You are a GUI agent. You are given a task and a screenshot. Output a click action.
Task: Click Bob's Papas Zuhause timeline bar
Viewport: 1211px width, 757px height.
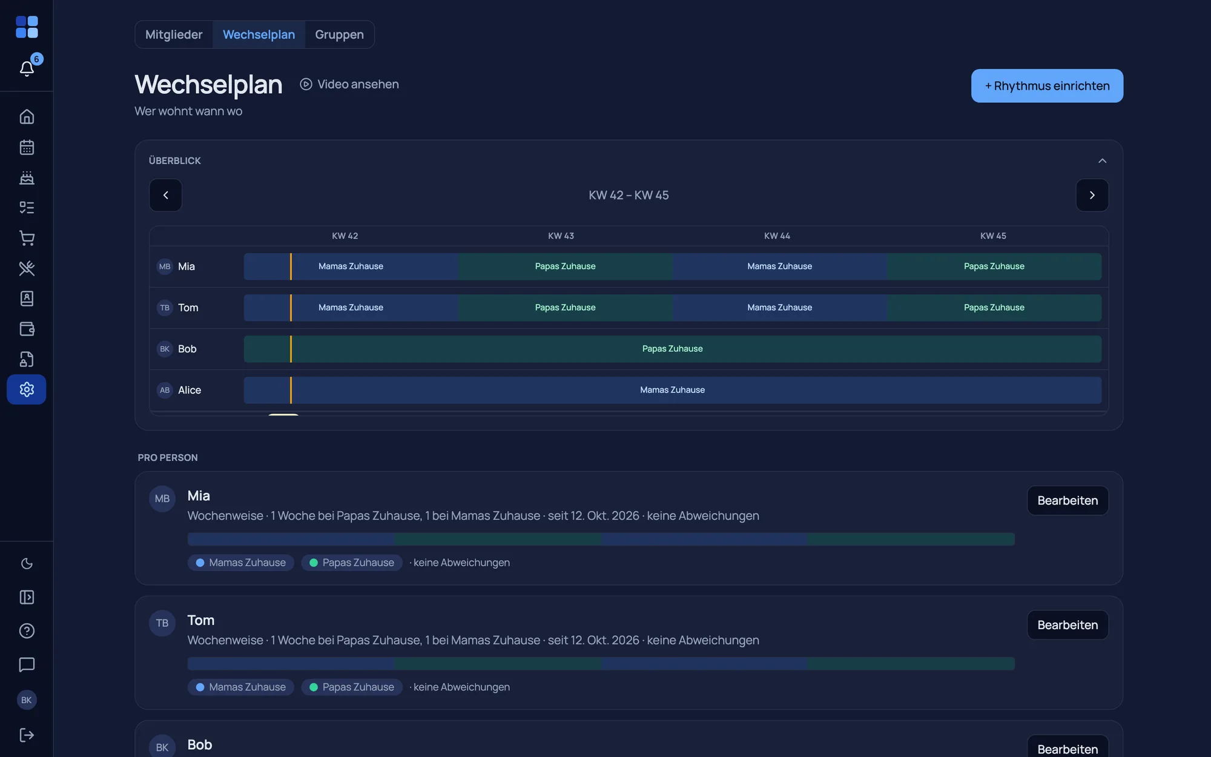672,349
